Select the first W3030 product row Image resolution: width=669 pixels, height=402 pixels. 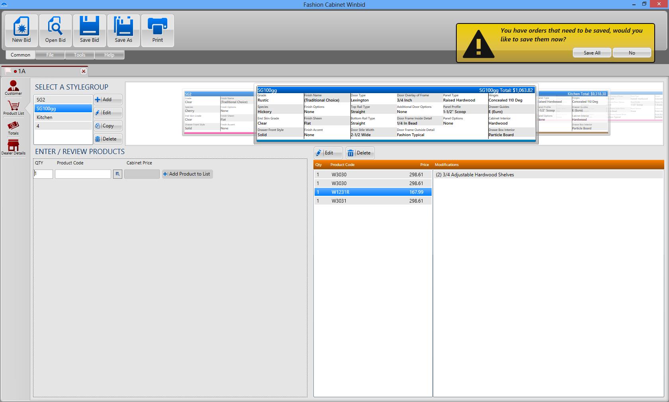click(x=373, y=174)
